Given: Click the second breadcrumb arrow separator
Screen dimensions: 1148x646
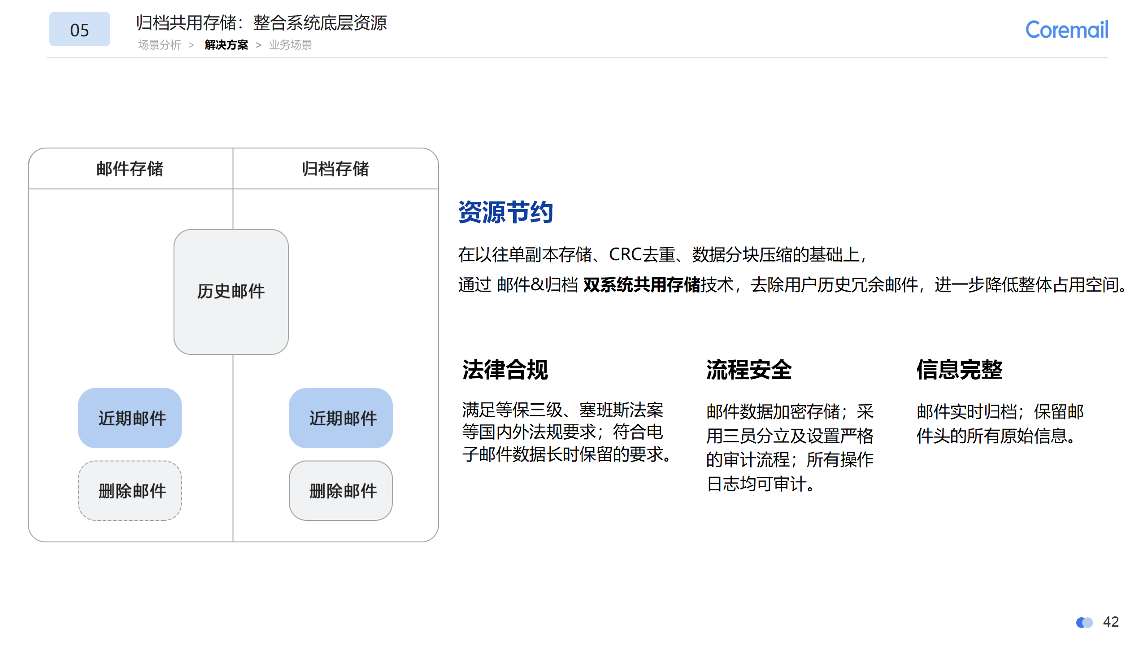Looking at the screenshot, I should click(x=258, y=45).
